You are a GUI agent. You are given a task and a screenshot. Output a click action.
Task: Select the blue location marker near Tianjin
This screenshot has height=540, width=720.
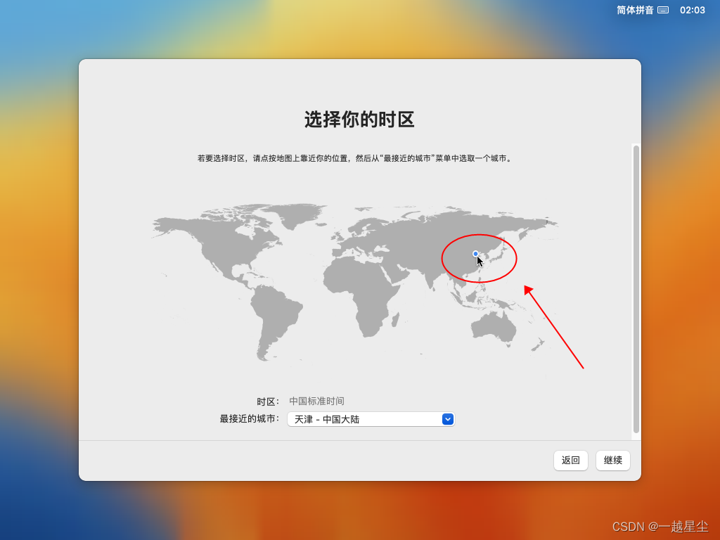pyautogui.click(x=475, y=253)
